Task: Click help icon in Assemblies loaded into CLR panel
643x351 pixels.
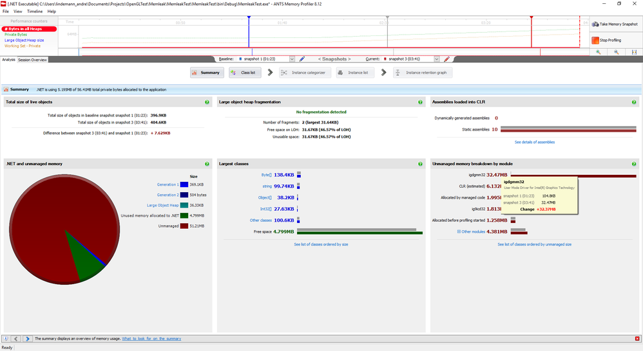Action: [633, 102]
